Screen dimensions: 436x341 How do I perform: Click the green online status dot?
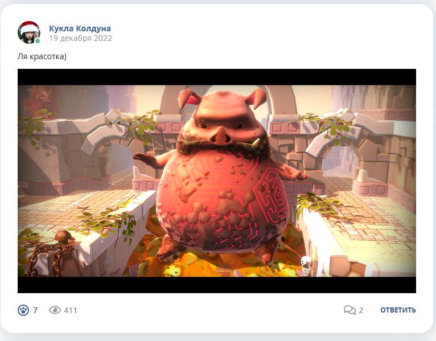coord(38,41)
